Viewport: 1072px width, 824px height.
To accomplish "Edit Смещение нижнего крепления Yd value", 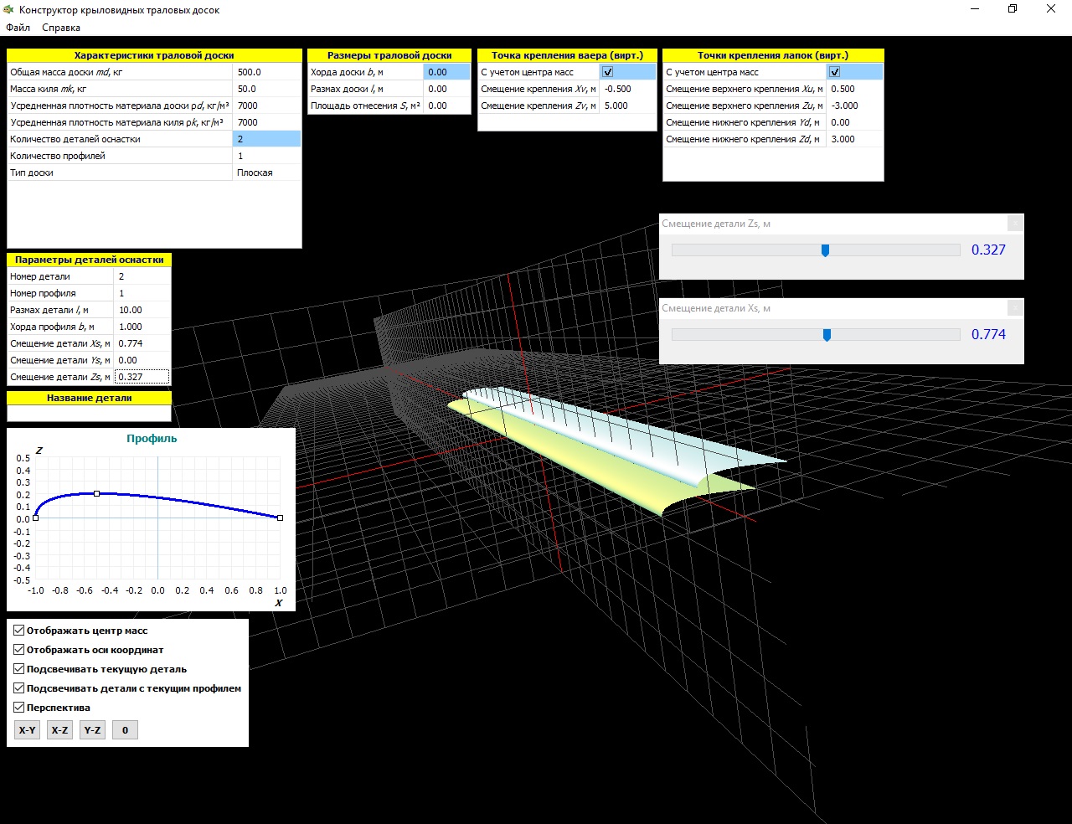I will (855, 122).
